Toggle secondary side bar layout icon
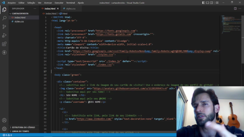Image resolution: width=244 pixels, height=137 pixels. pos(212,3)
